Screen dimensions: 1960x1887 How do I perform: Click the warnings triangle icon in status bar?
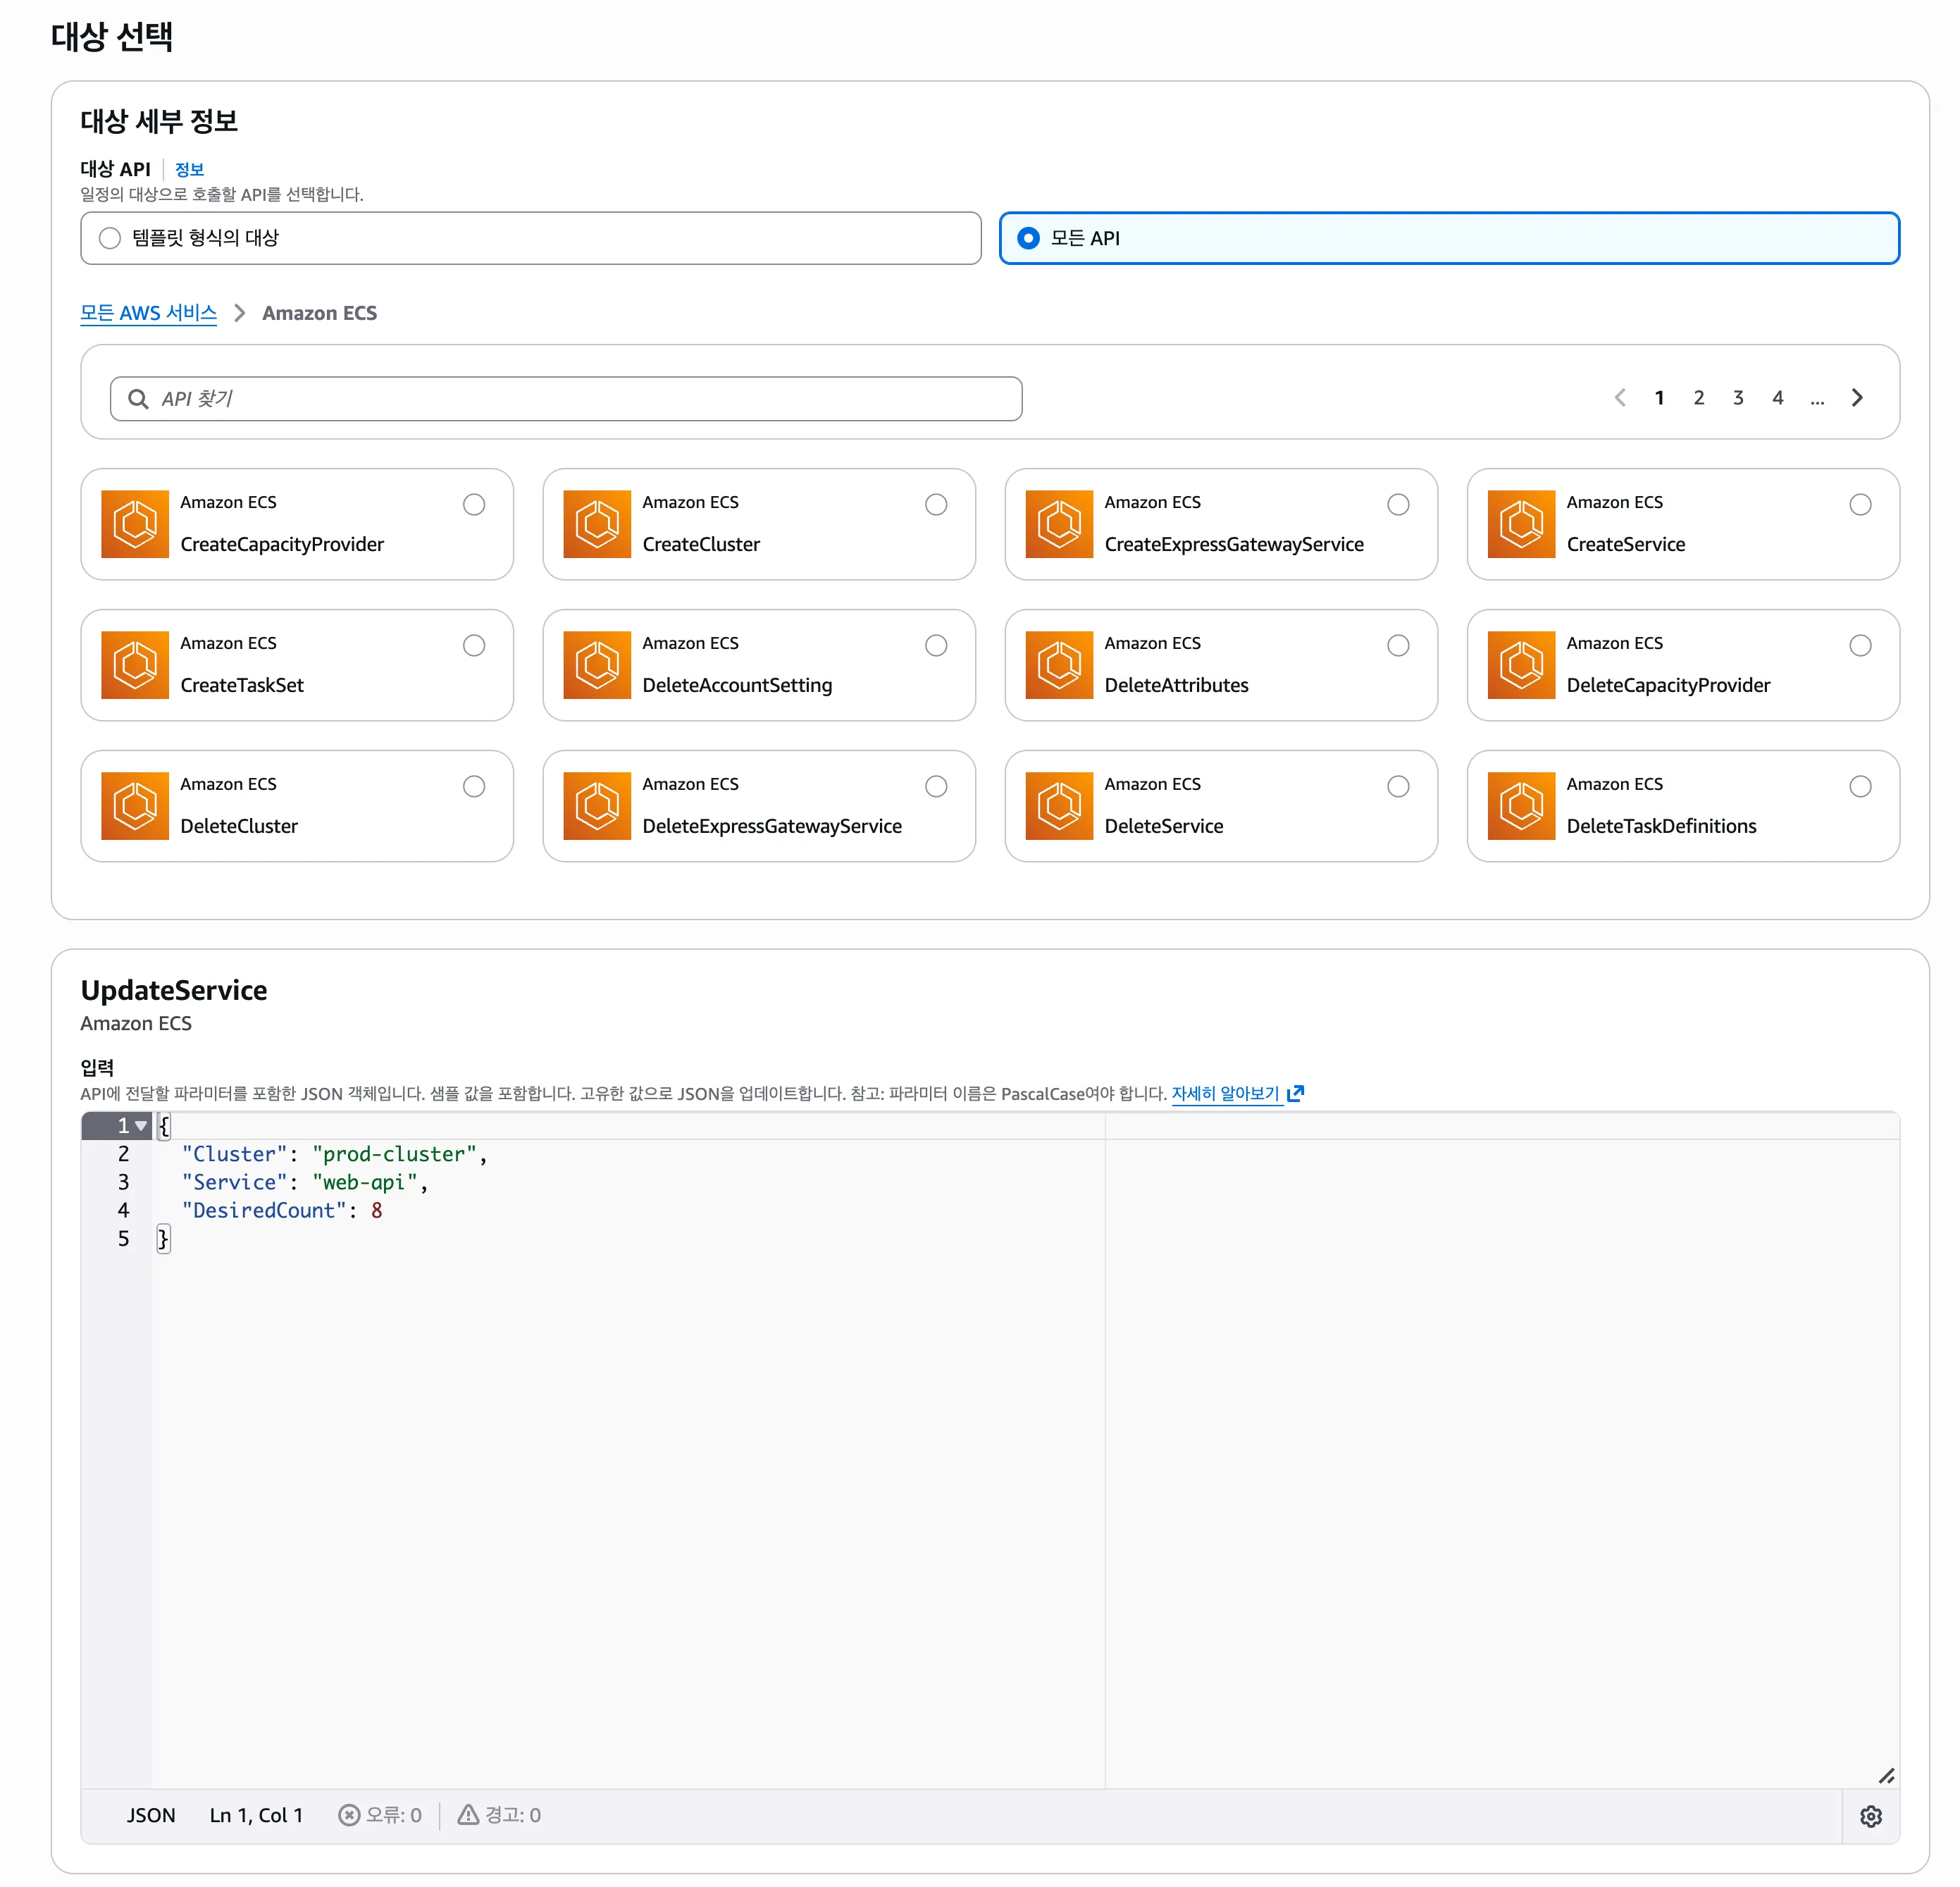[468, 1814]
